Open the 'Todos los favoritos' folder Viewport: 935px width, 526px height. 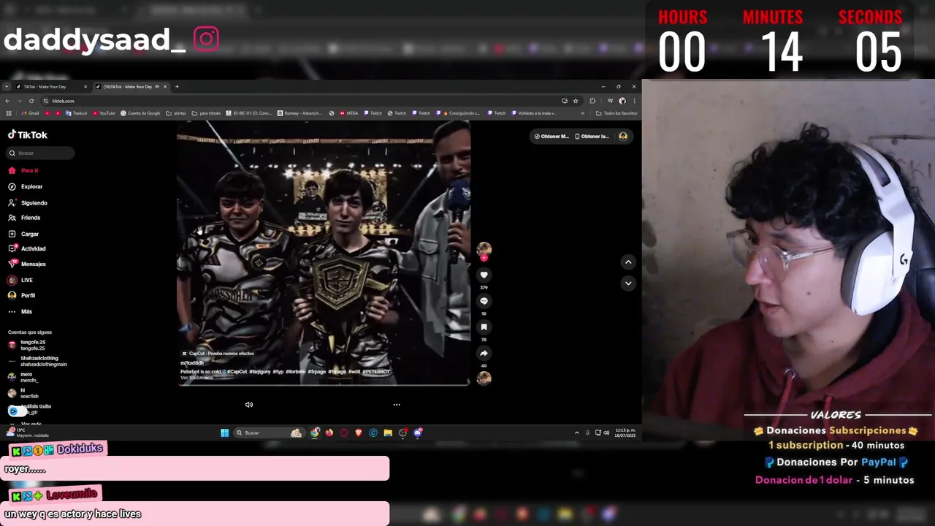(617, 113)
